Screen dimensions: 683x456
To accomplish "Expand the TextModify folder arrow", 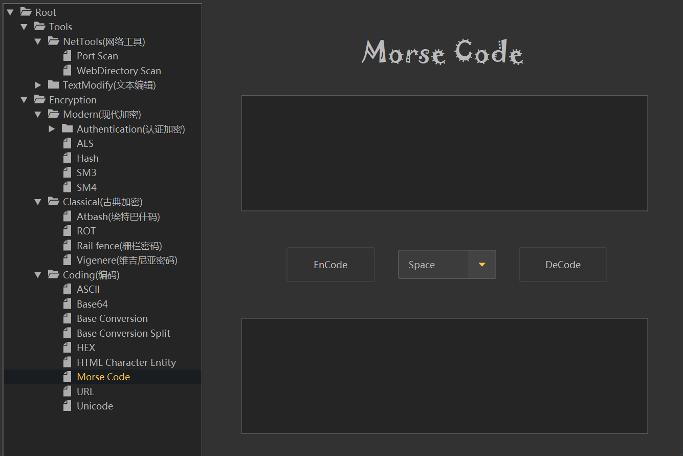I will coord(38,85).
